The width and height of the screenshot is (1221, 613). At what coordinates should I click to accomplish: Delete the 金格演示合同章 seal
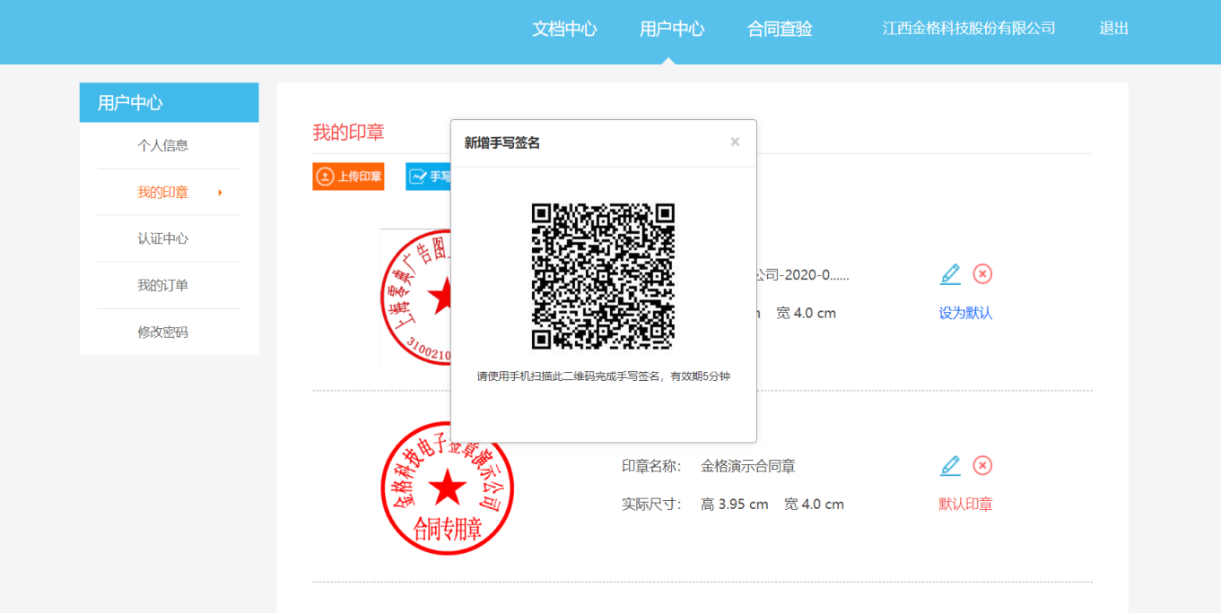coord(982,466)
